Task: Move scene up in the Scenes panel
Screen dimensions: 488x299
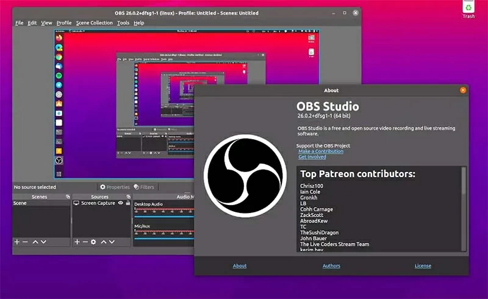Action: pyautogui.click(x=35, y=242)
